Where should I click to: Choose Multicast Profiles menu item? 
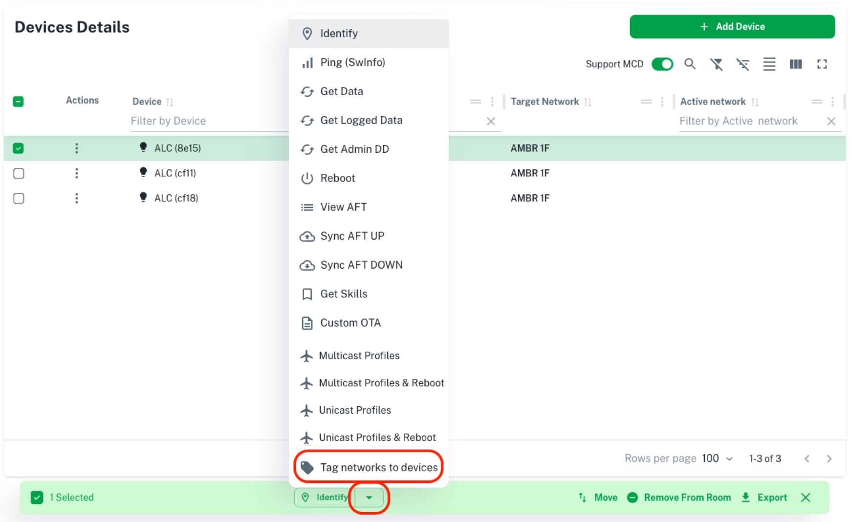coord(369,356)
